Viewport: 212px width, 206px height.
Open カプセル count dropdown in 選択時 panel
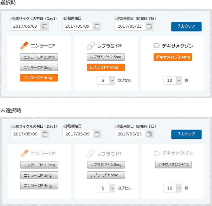106,80
